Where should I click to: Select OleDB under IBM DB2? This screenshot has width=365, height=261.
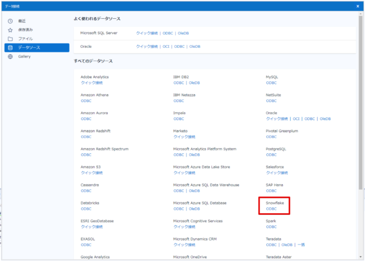194,83
